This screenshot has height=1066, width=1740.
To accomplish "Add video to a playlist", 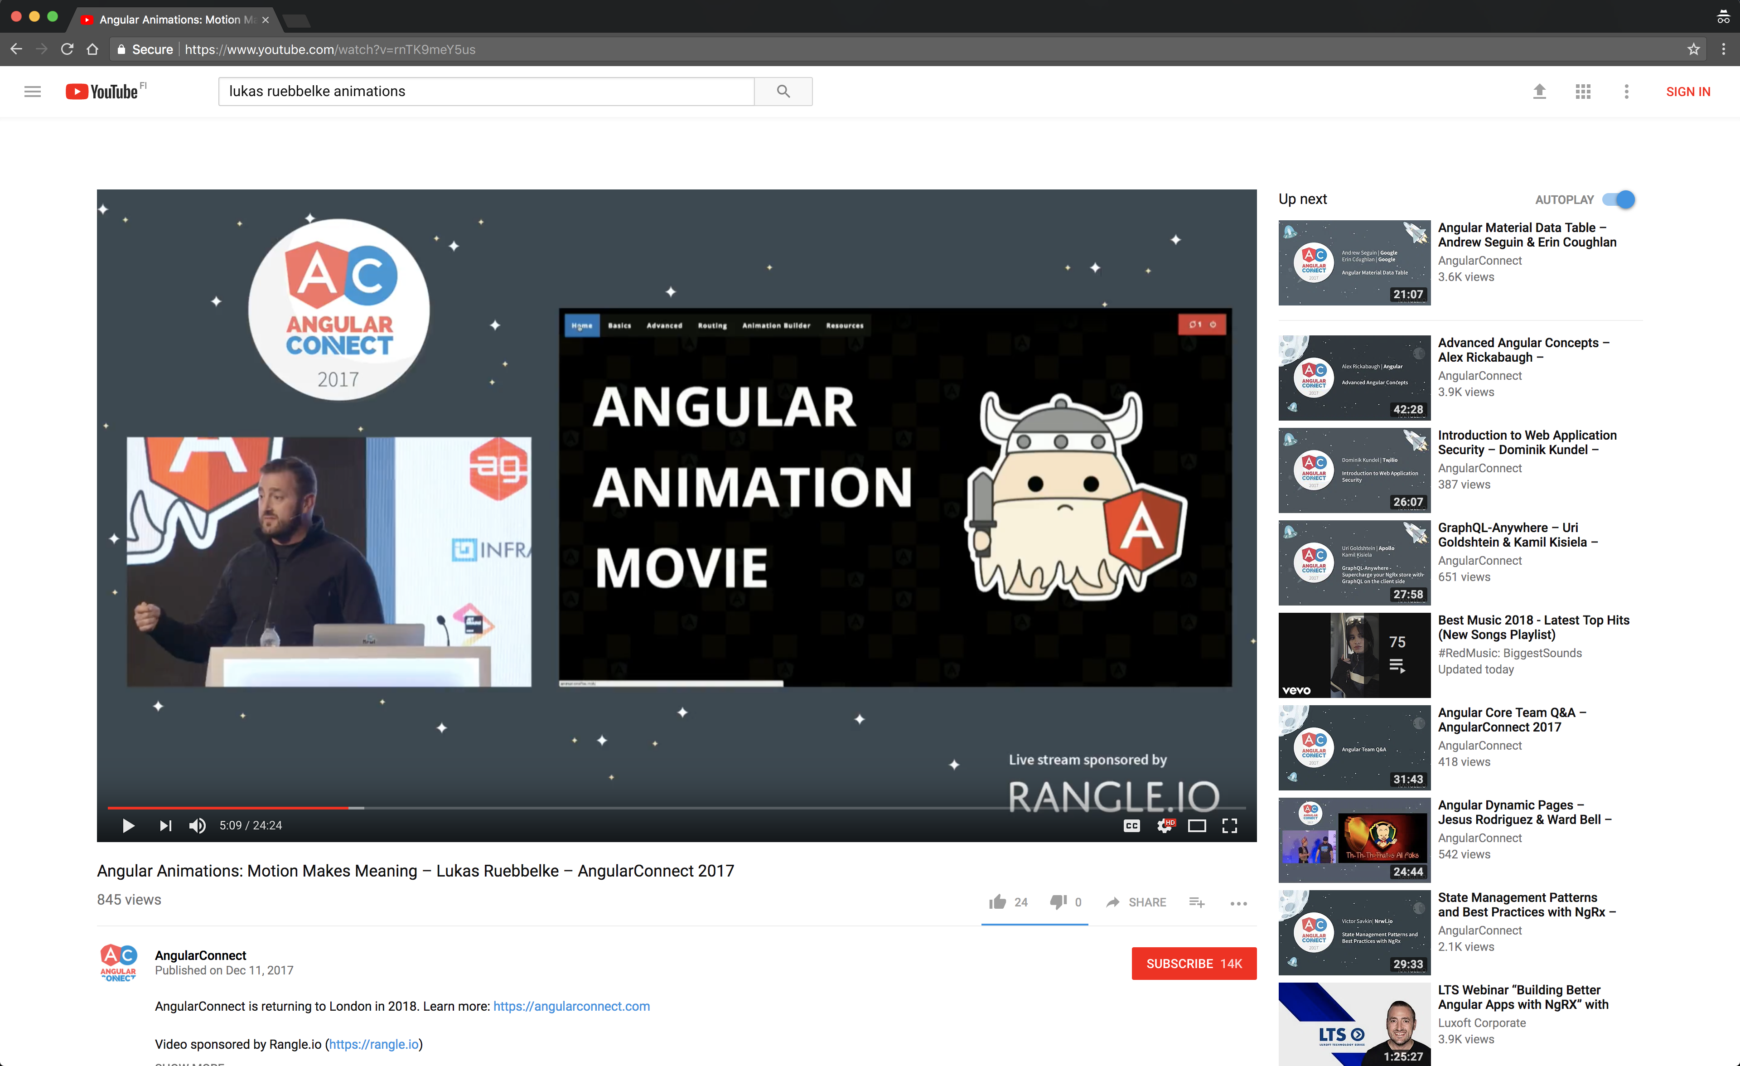I will (x=1197, y=902).
